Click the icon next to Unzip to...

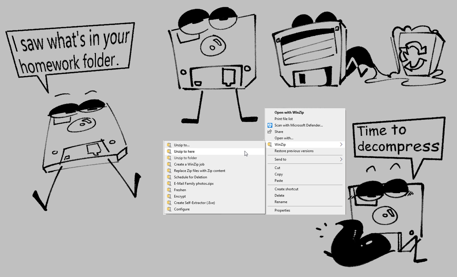click(x=169, y=145)
